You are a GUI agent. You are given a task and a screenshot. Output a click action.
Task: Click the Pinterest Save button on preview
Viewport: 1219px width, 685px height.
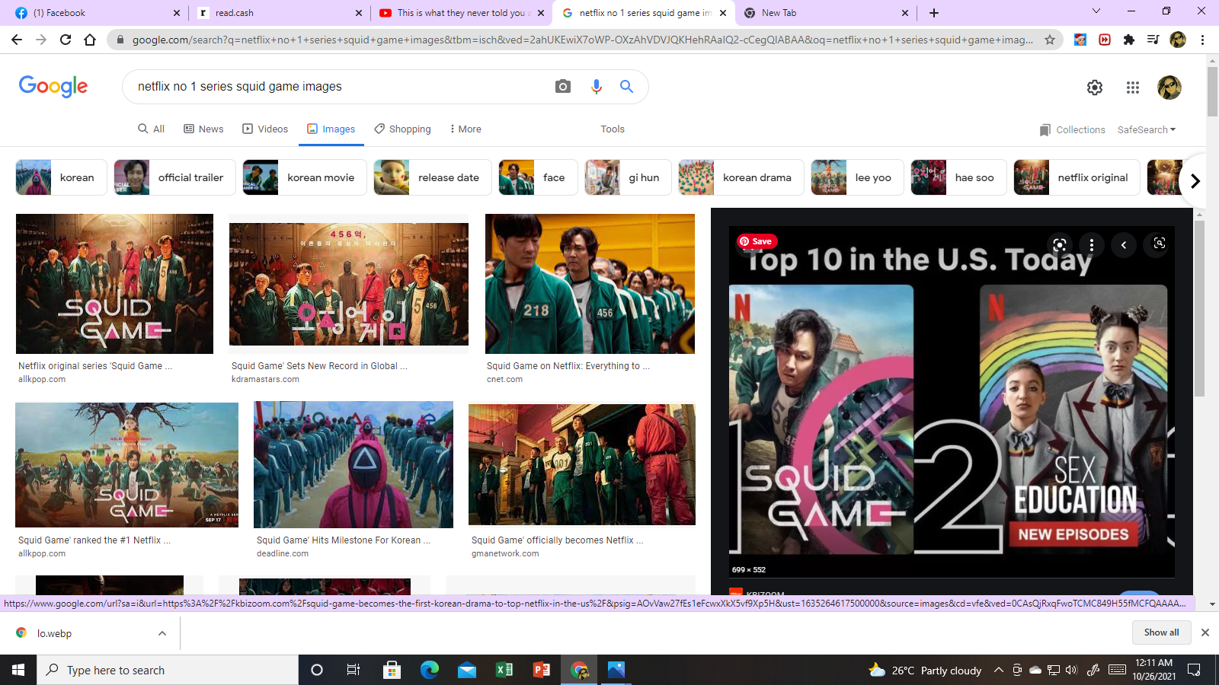point(756,241)
